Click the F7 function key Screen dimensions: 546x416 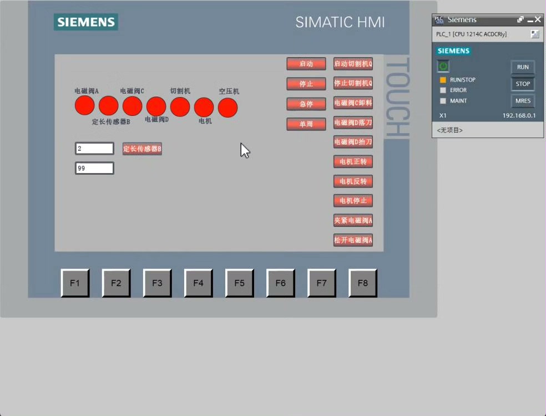322,283
